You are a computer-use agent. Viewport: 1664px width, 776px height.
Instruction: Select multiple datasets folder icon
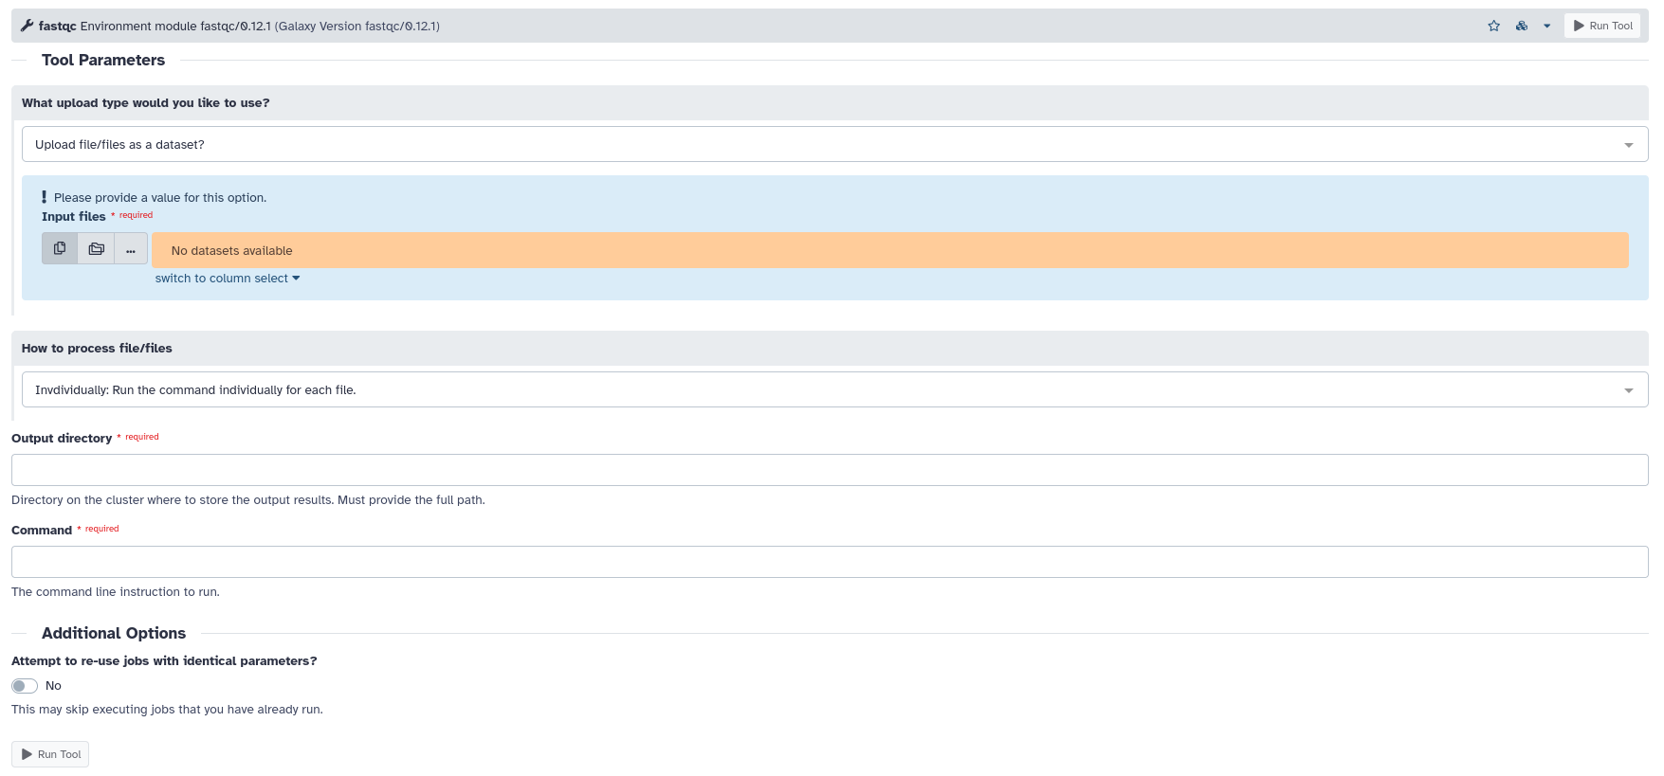(x=96, y=249)
